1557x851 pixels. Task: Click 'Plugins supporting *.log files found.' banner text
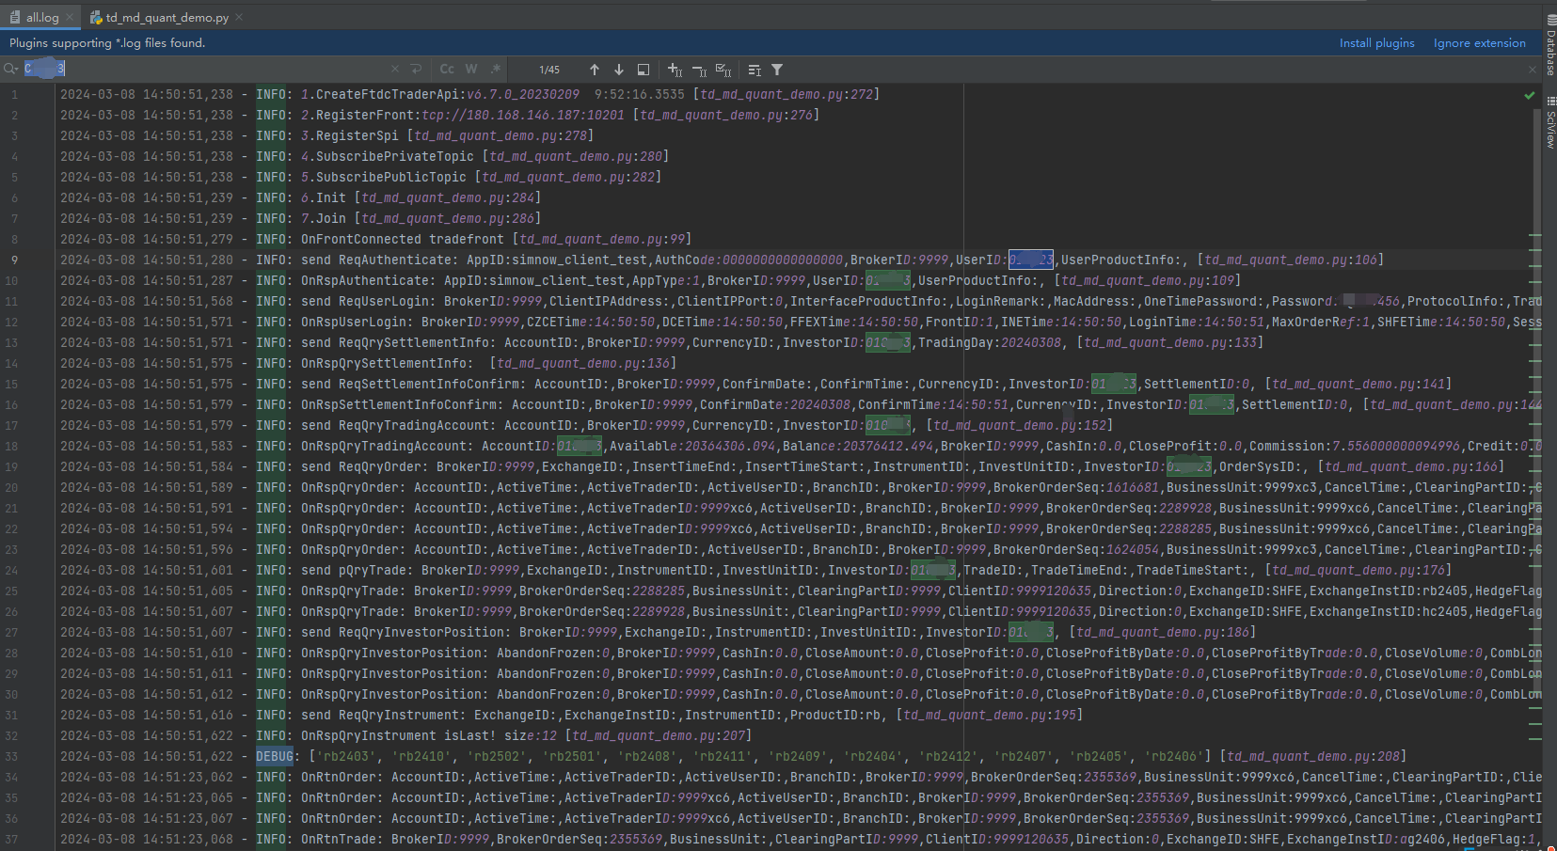[107, 43]
